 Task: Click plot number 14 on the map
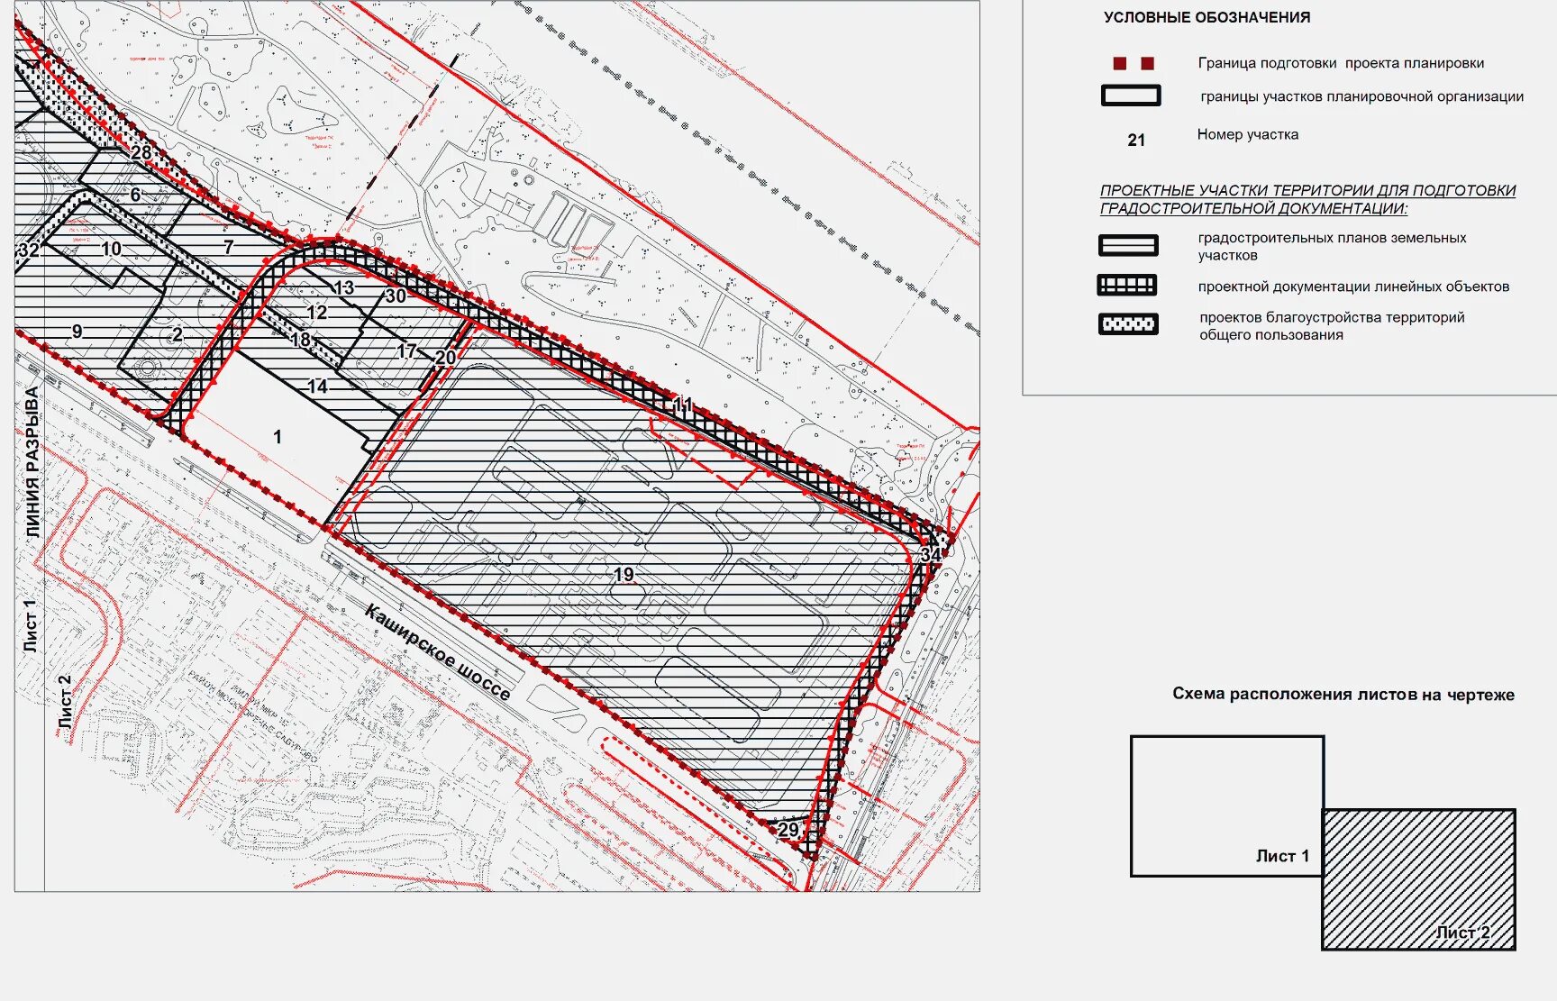317,387
